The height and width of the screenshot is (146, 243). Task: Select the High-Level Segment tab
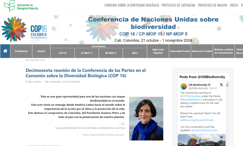click(158, 51)
